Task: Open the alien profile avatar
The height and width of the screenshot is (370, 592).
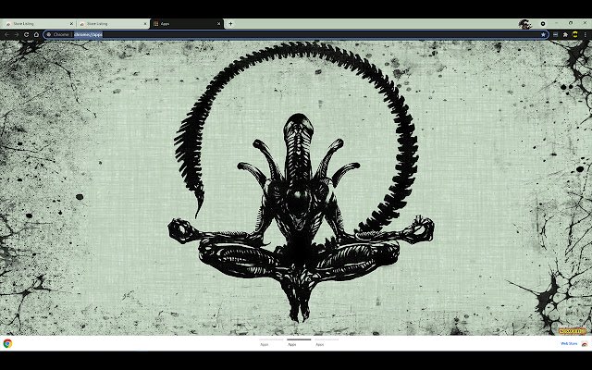Action: [524, 24]
